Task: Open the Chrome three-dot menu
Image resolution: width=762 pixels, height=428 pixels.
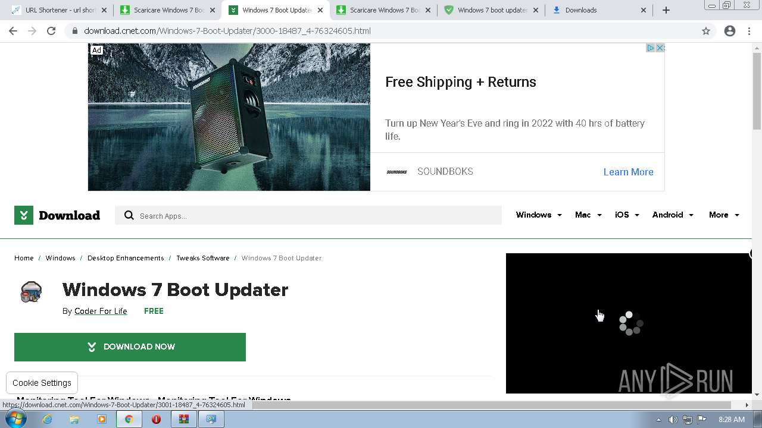Action: tap(749, 31)
